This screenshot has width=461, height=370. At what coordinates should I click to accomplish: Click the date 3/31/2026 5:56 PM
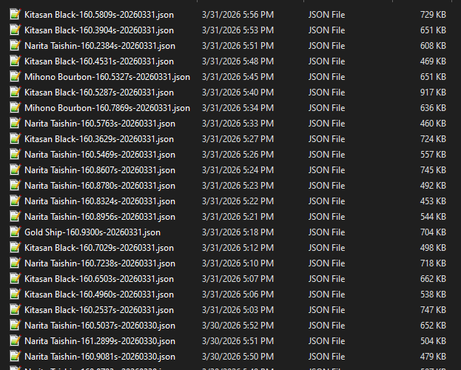[238, 15]
